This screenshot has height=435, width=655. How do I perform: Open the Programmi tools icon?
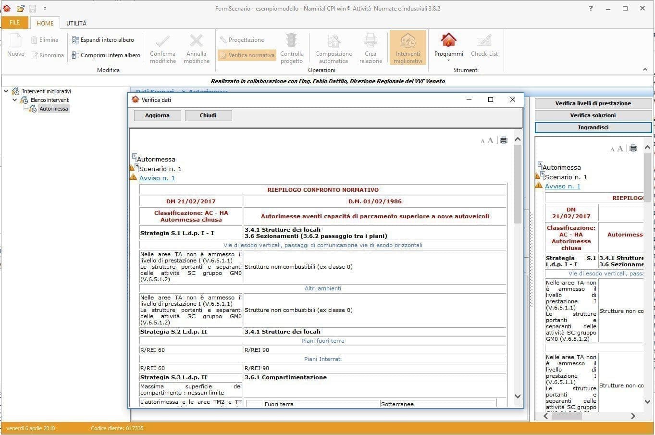(x=448, y=41)
